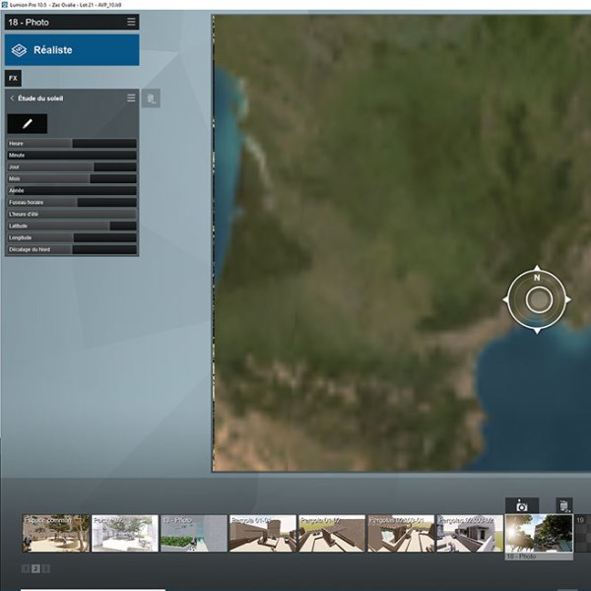Switch to photo page 2
This screenshot has height=591, width=591.
click(35, 568)
